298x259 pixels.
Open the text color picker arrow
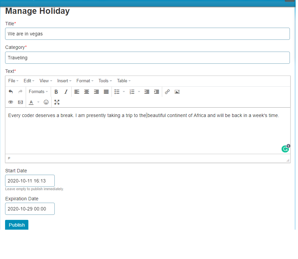click(38, 102)
